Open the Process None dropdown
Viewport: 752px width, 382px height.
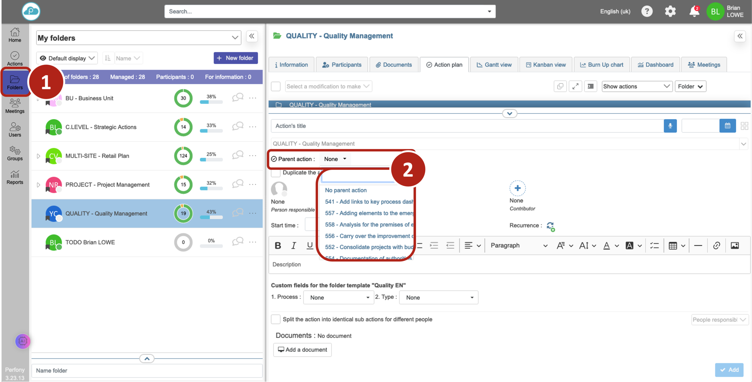point(339,297)
